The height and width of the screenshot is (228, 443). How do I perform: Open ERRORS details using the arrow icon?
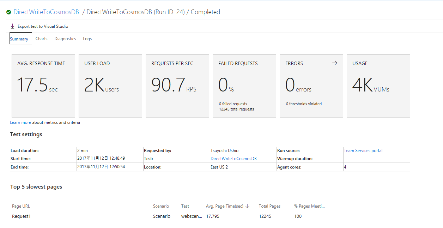[334, 63]
